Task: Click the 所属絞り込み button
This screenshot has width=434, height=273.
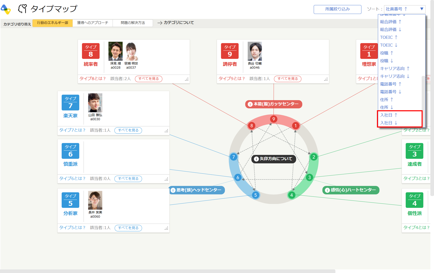Action: [x=337, y=9]
